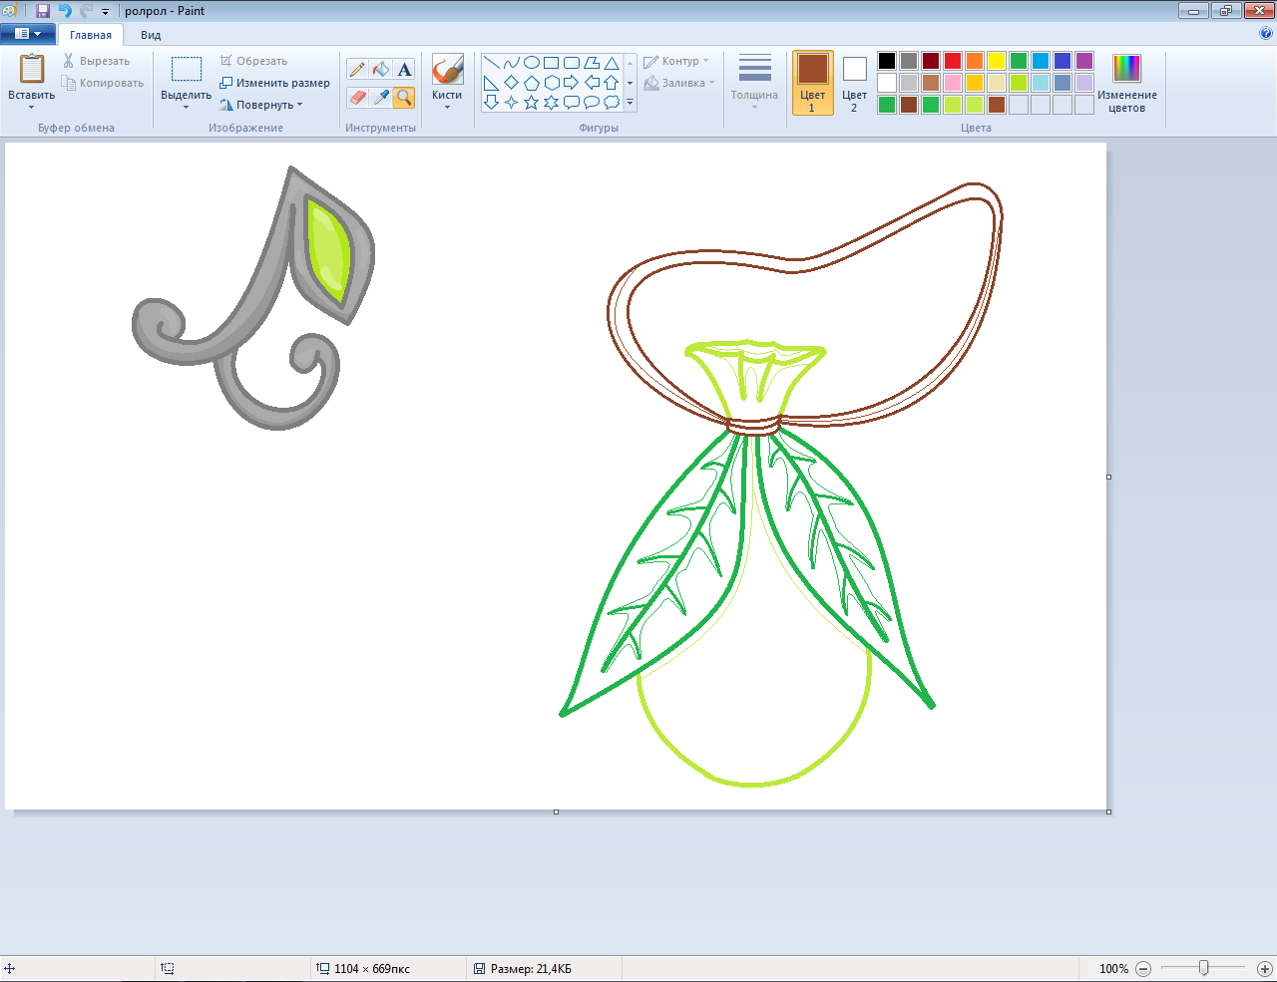This screenshot has width=1277, height=982.
Task: Select the Text tool
Action: (x=404, y=69)
